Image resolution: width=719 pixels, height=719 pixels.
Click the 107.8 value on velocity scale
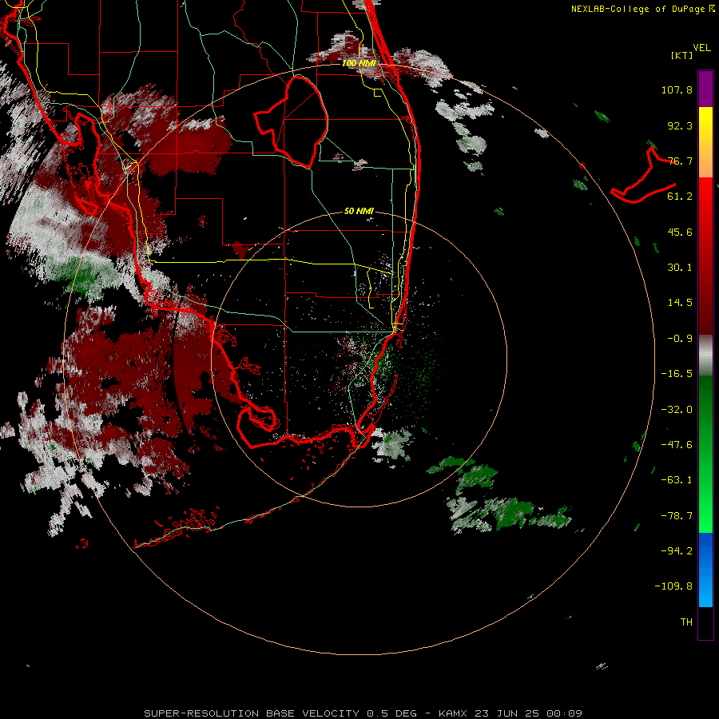(677, 89)
